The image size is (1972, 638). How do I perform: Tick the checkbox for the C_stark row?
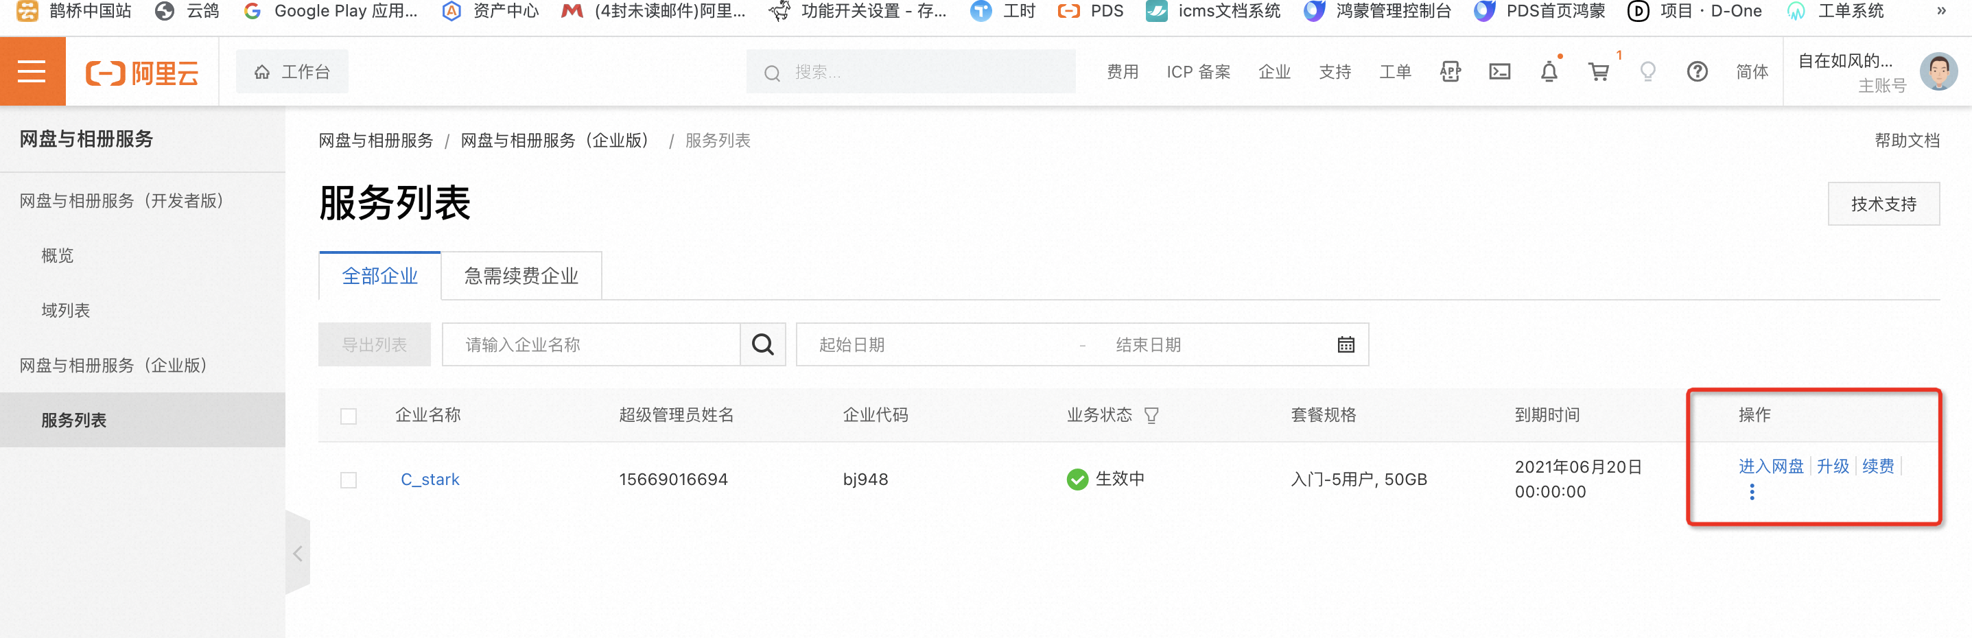349,480
